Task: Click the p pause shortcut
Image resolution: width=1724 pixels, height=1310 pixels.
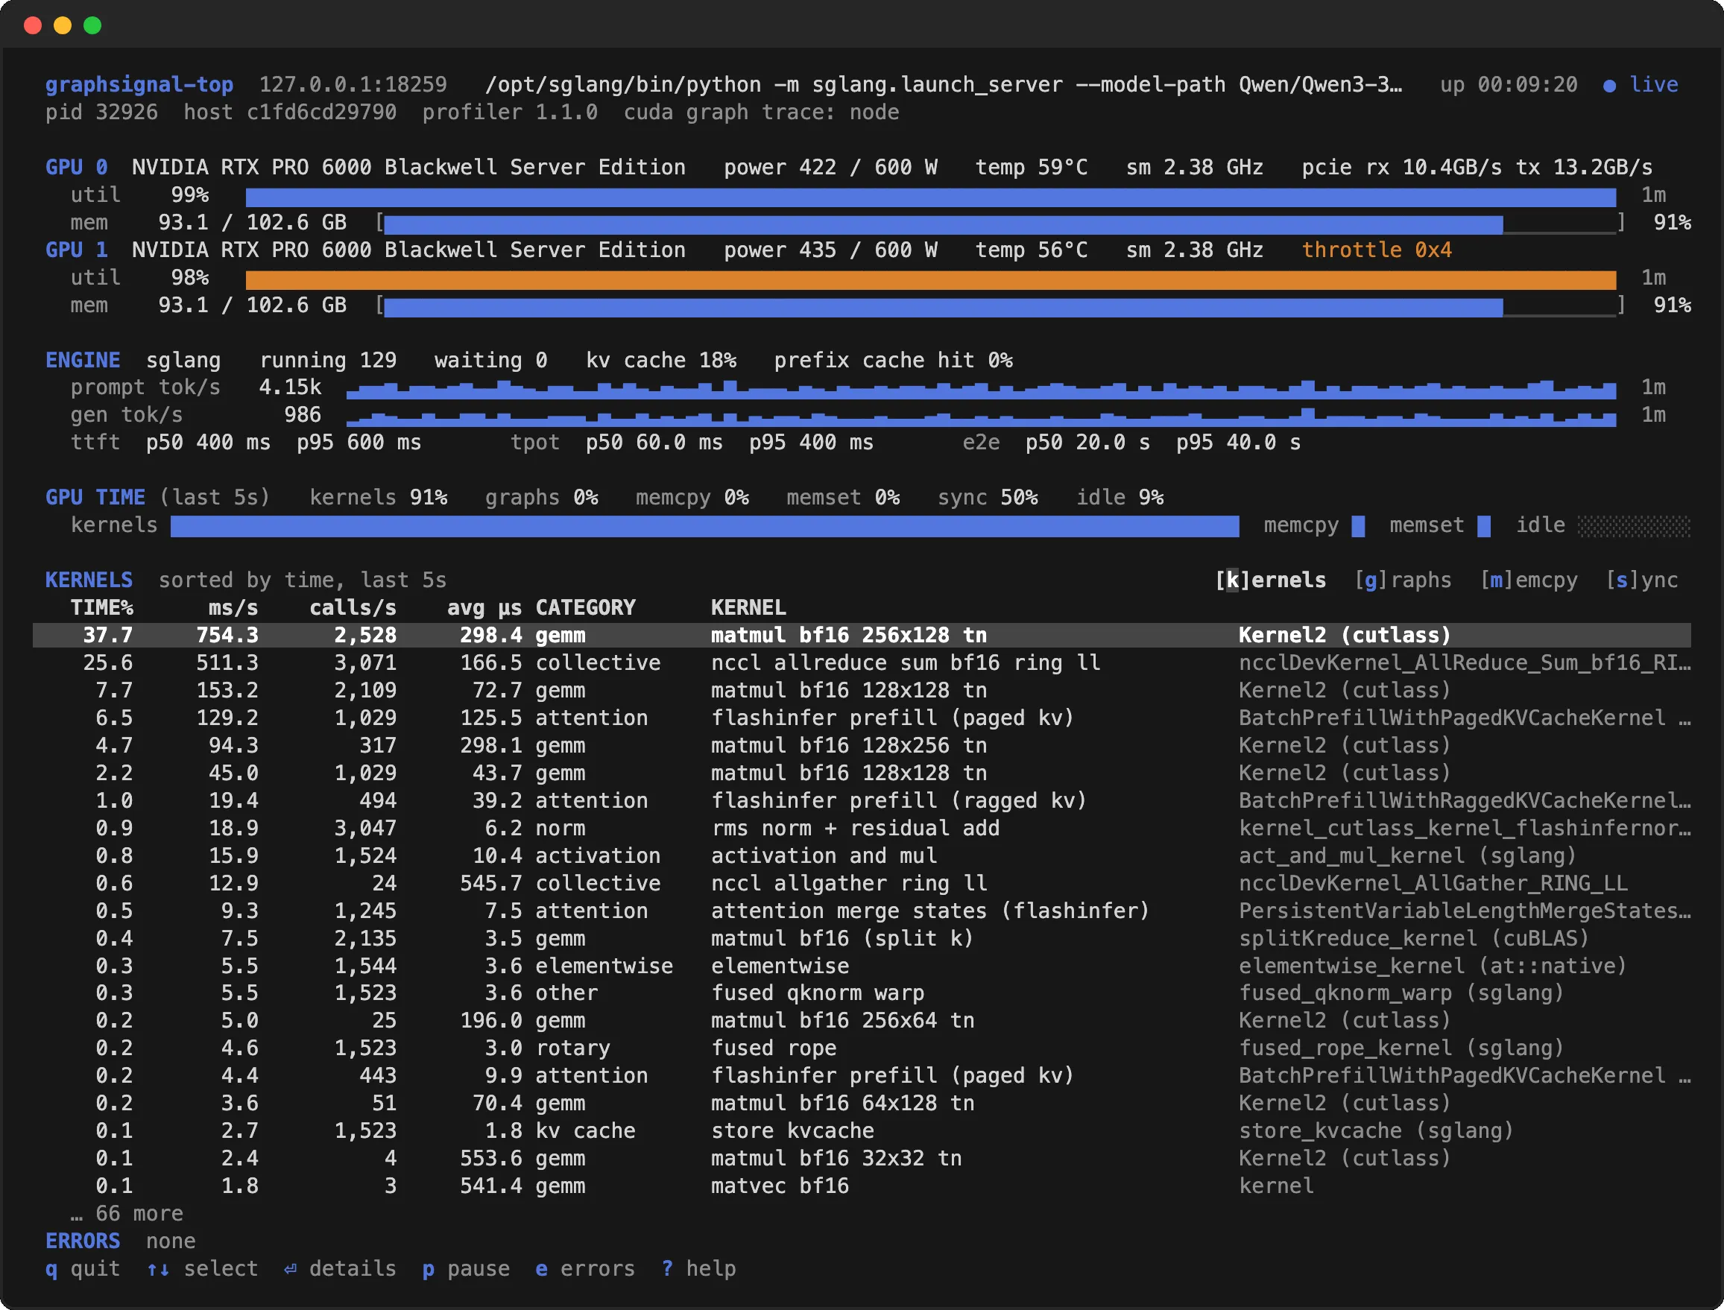Action: 466,1269
